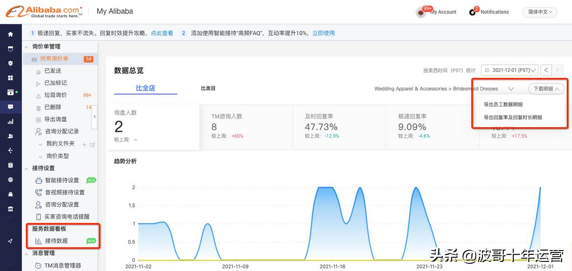Open the bar chart analytics sidebar icon
This screenshot has height=271, width=572.
10,121
